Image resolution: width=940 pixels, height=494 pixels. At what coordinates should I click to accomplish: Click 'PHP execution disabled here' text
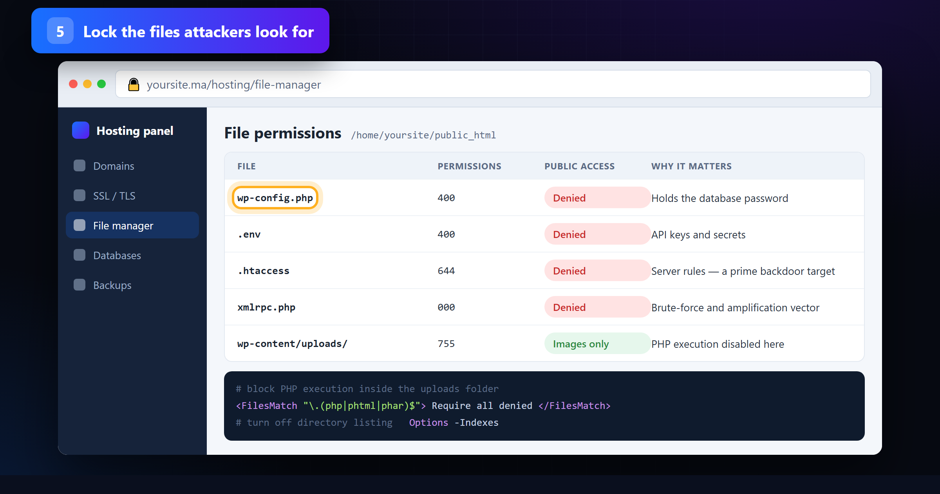tap(718, 344)
